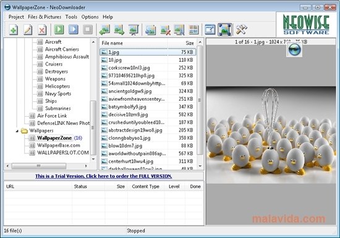Switch to thumbnails grid view icon

click(193, 30)
